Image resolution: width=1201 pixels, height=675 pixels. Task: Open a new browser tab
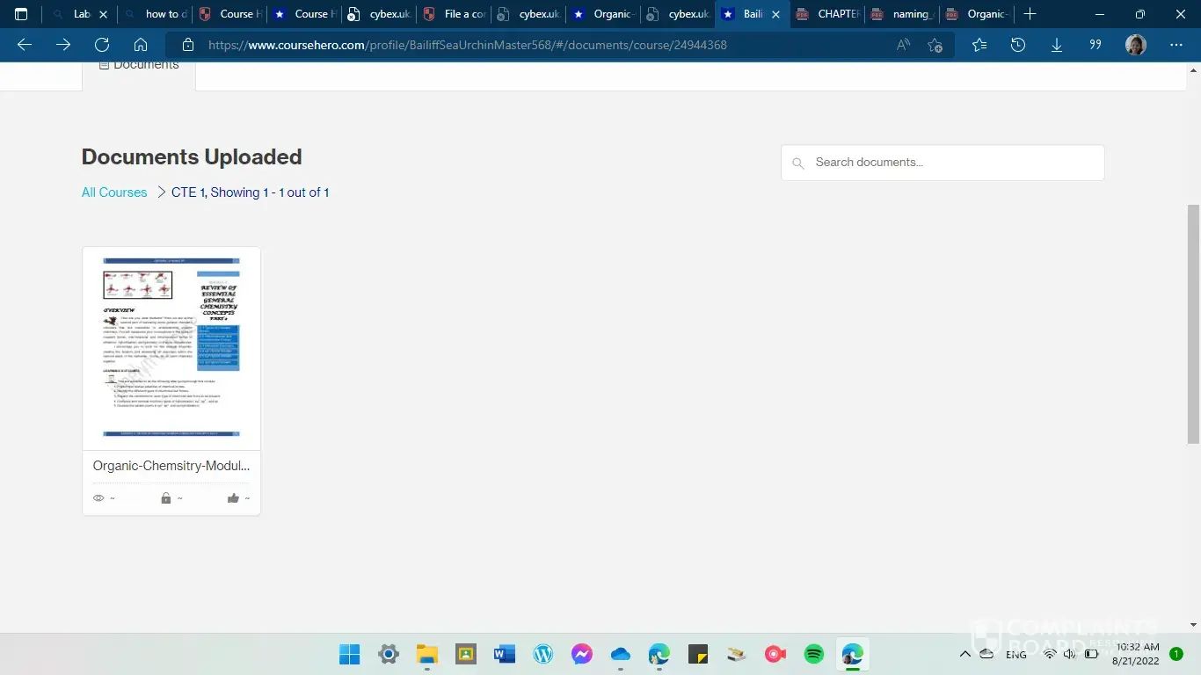1030,14
